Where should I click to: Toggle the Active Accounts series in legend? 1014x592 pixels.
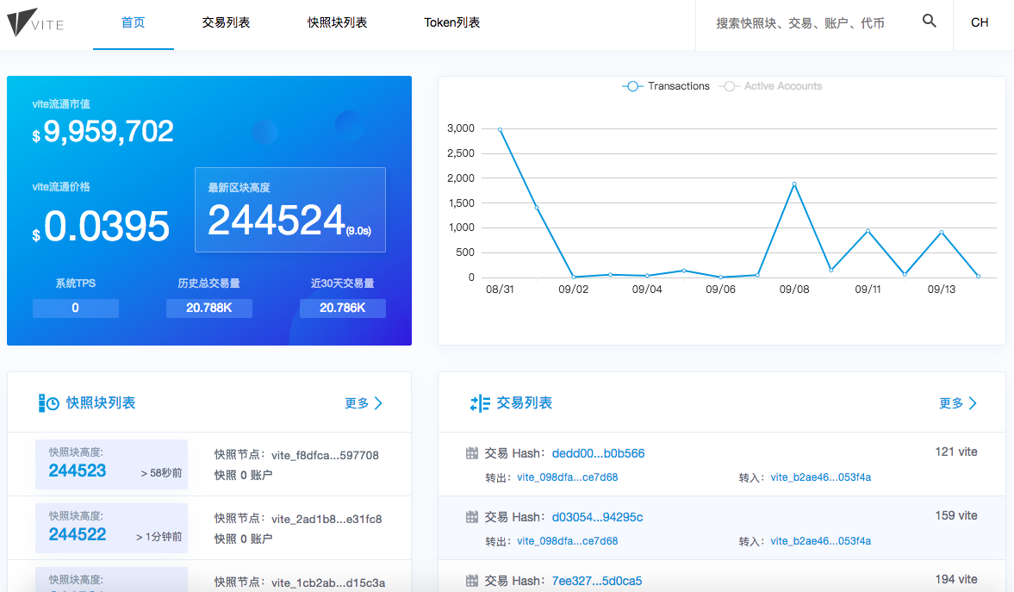(x=770, y=86)
